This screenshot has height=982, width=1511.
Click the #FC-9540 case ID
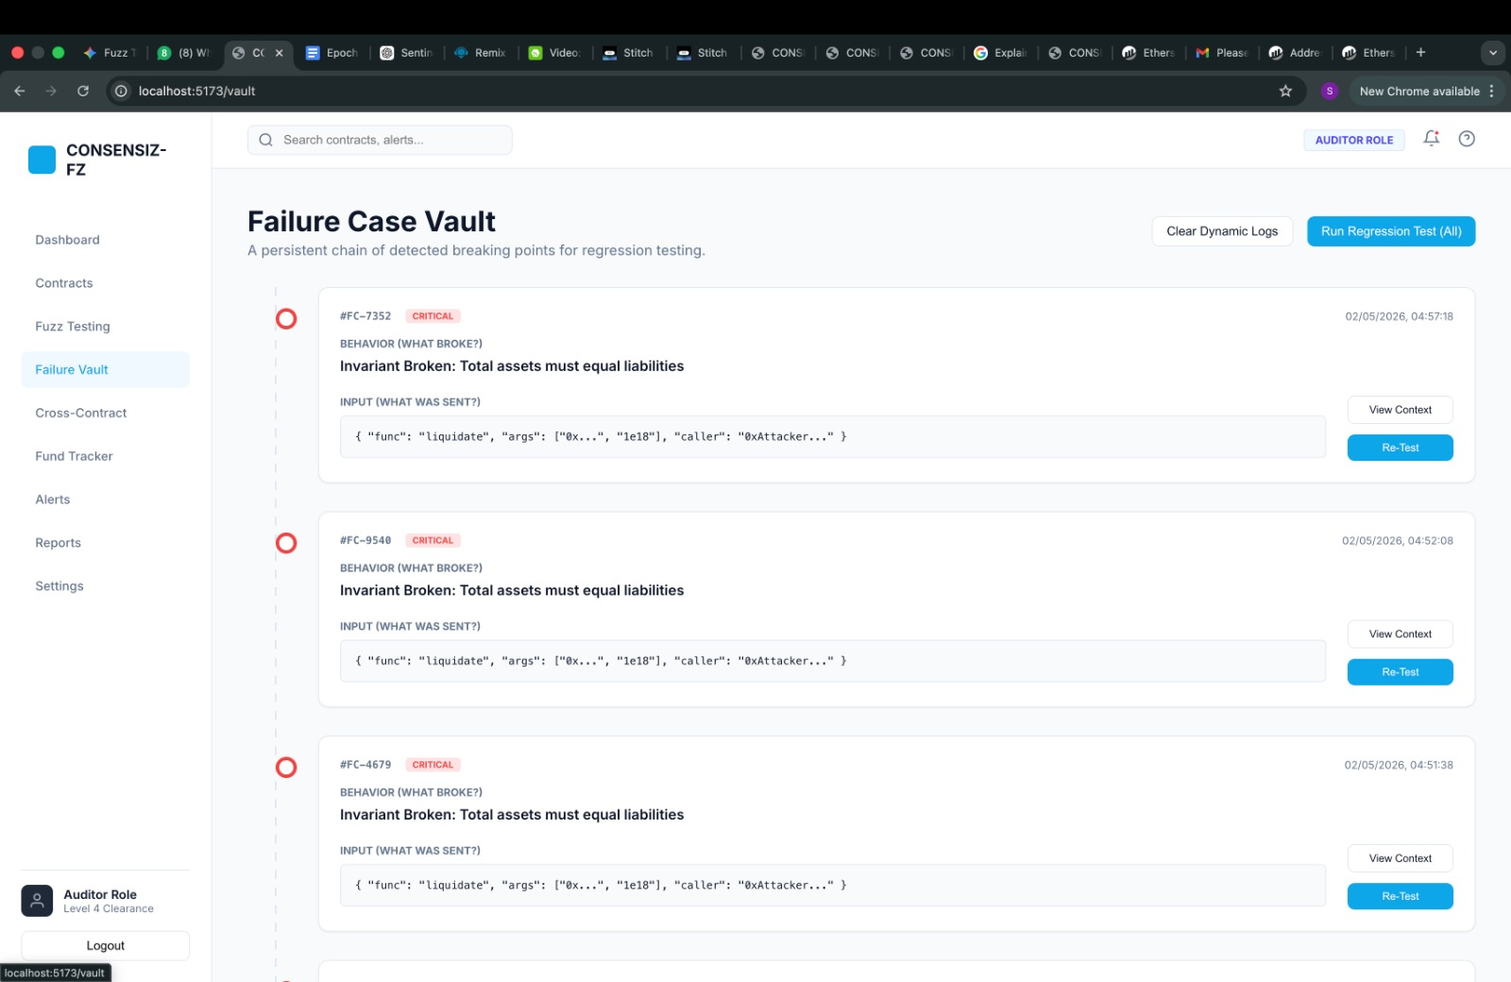click(x=365, y=540)
